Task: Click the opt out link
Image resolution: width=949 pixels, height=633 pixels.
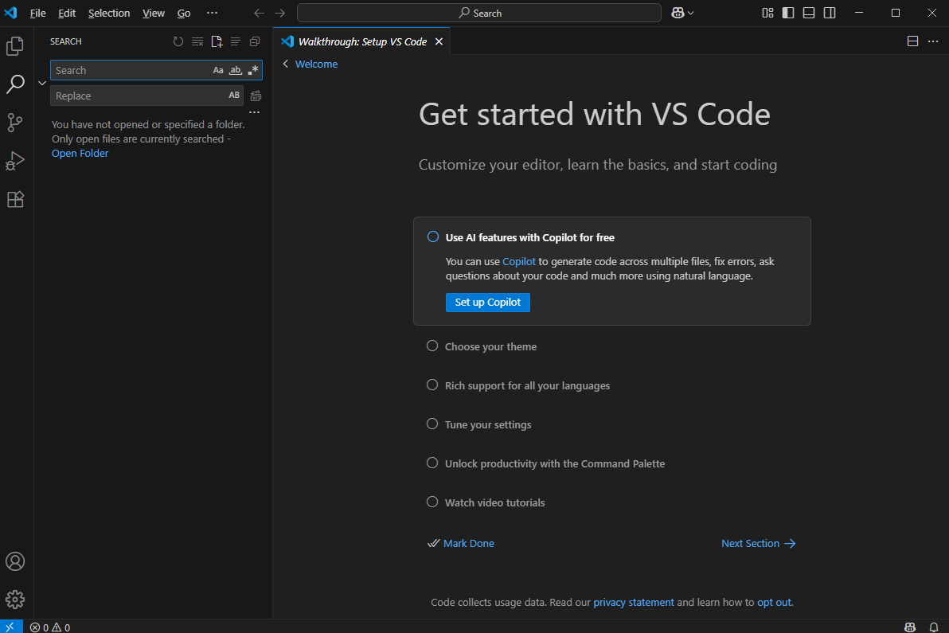Action: (x=774, y=602)
